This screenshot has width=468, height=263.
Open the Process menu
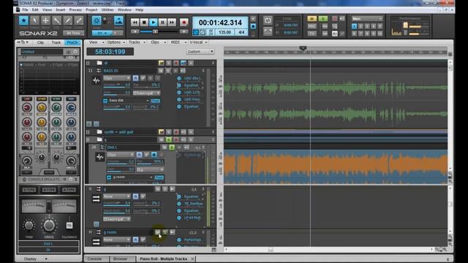[75, 9]
